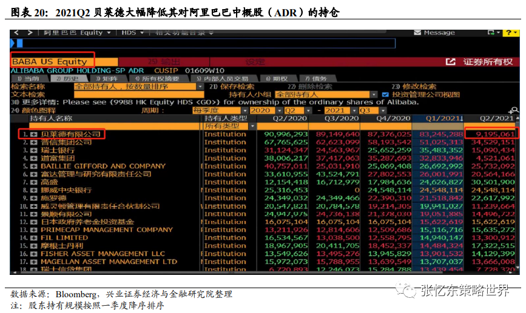Image resolution: width=526 pixels, height=313 pixels.
Task: Expand the BAILLIE GIFFORD AND COMPANY row
Action: [33, 166]
